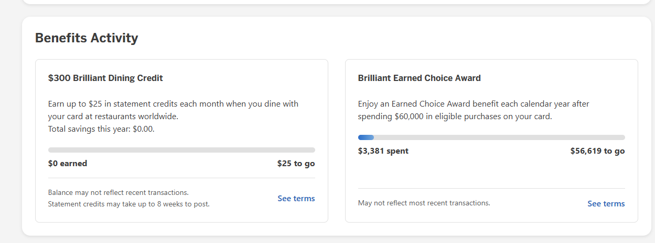Click the Brilliant Earned Choice Award title
The width and height of the screenshot is (655, 243).
[419, 78]
